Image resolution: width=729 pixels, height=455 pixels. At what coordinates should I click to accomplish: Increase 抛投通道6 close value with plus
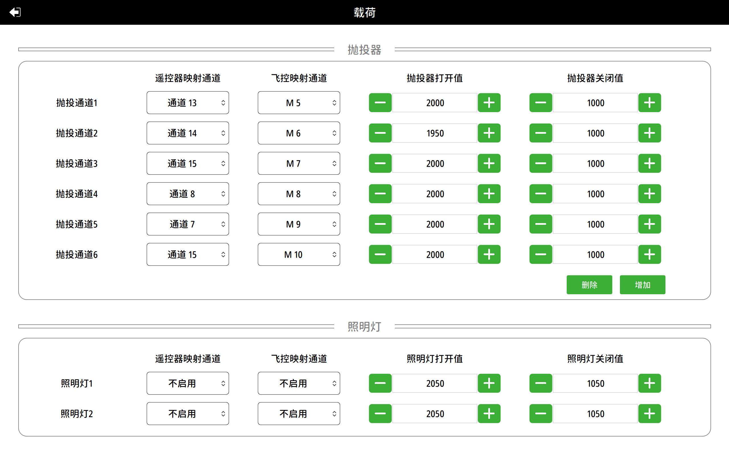650,255
